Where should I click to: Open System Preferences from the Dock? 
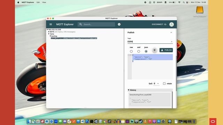point(163,122)
